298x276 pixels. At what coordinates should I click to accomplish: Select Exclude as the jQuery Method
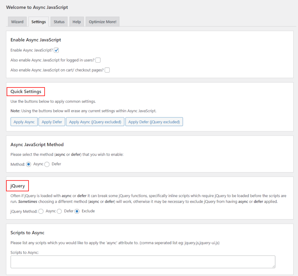tap(77, 211)
